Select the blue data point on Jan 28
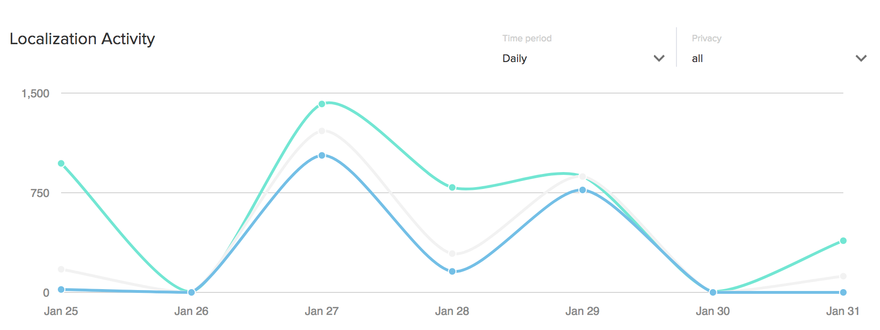Image resolution: width=880 pixels, height=330 pixels. click(x=452, y=271)
